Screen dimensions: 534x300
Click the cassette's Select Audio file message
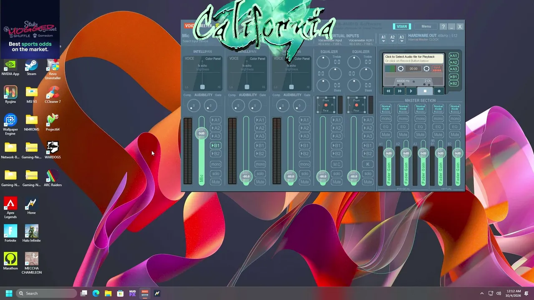coord(413,59)
